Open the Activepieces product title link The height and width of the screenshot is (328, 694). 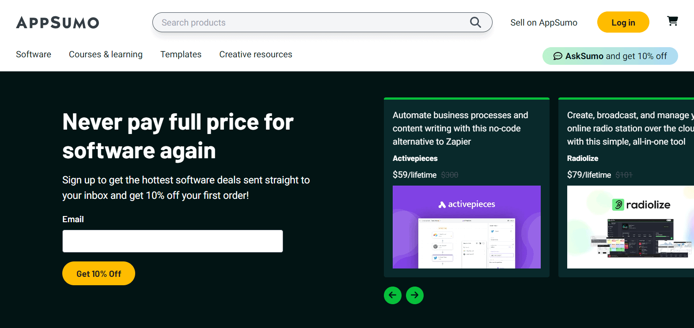415,158
